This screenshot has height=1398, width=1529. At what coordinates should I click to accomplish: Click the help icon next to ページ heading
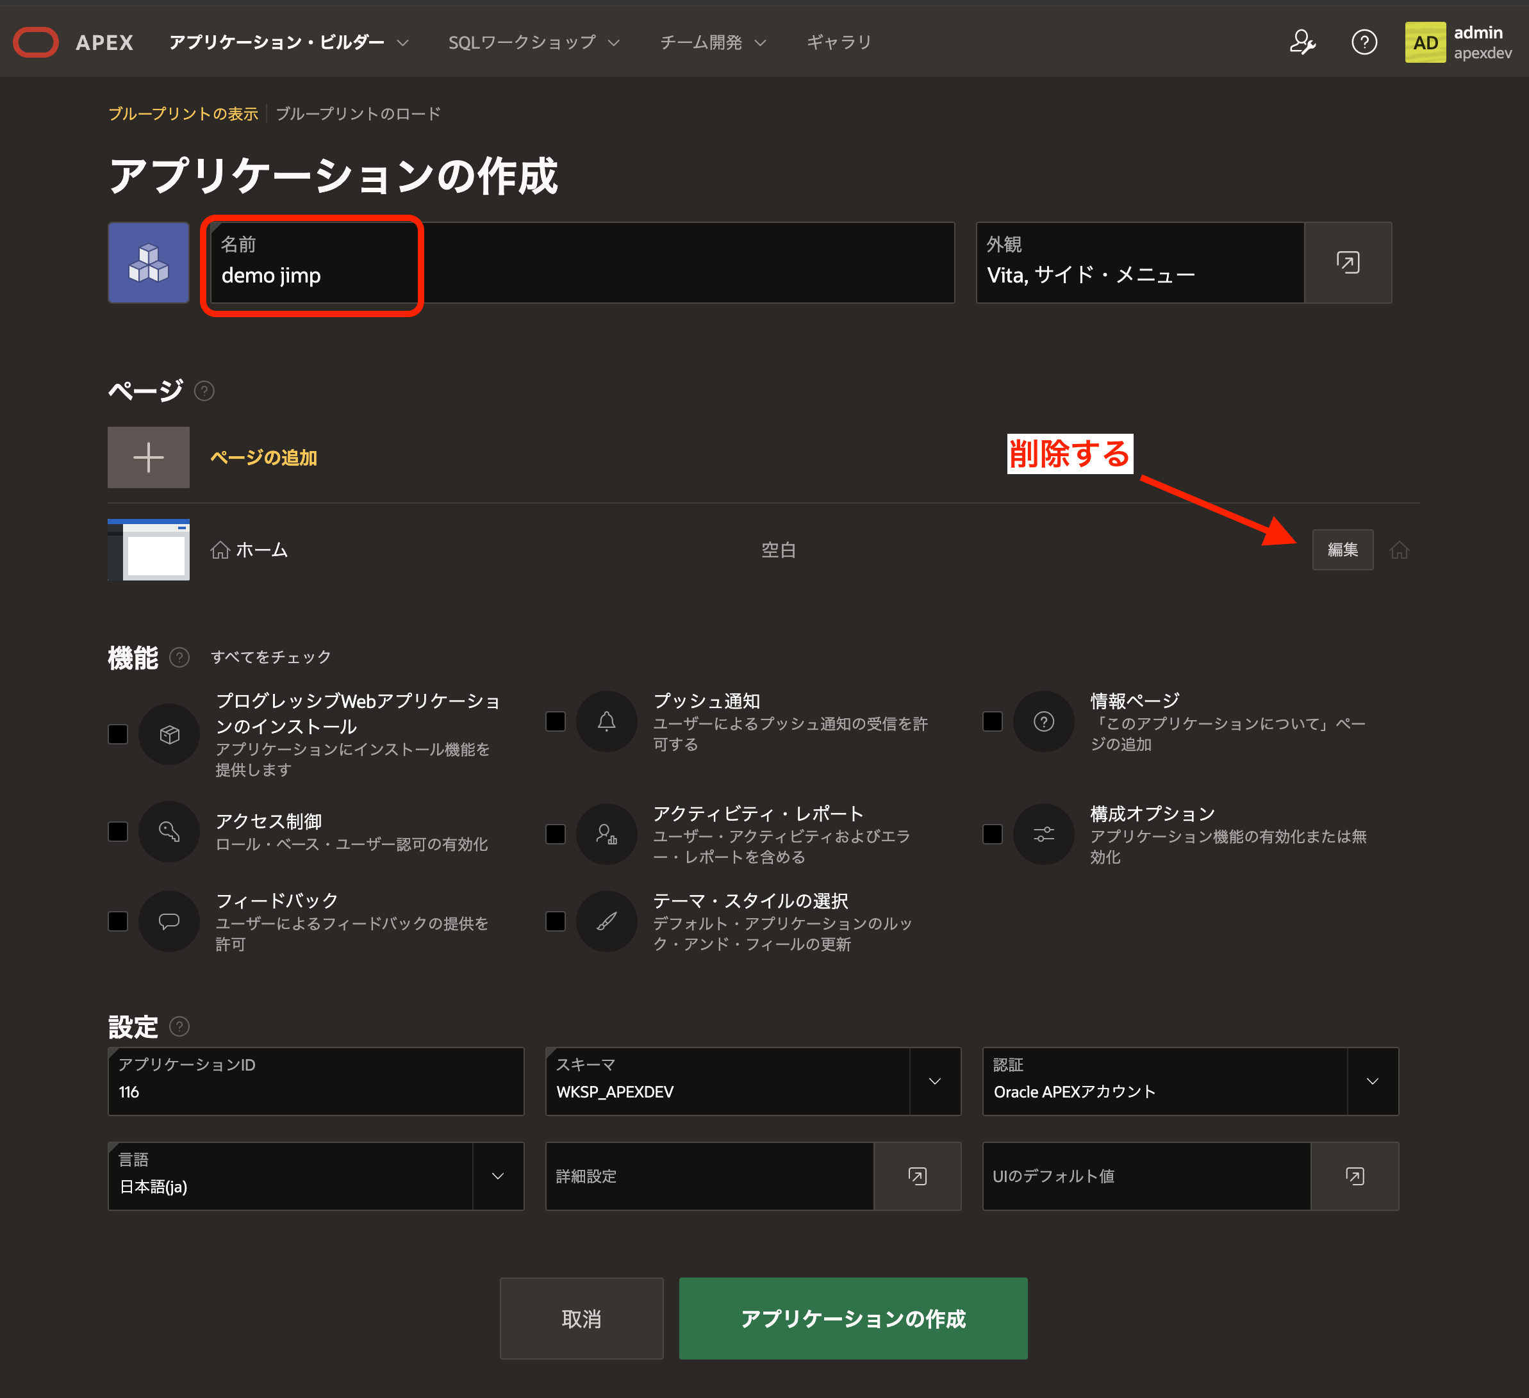(204, 390)
